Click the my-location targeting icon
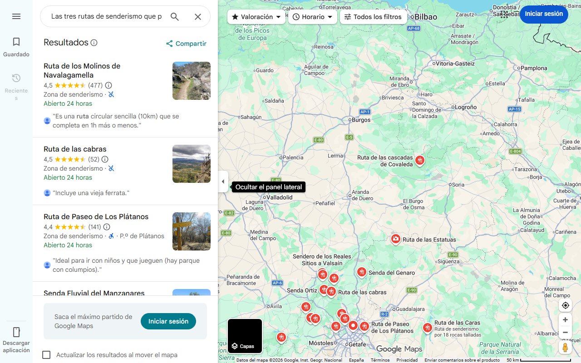The height and width of the screenshot is (363, 581). (565, 305)
